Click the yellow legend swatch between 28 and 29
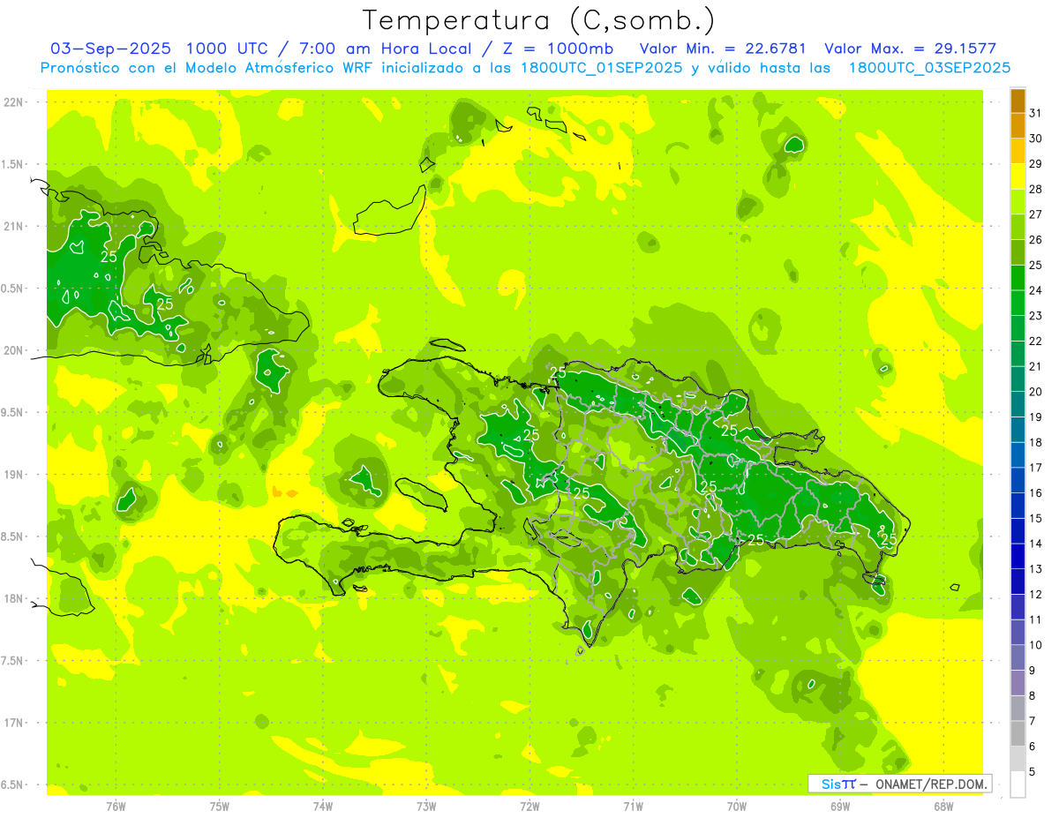 tap(1018, 176)
